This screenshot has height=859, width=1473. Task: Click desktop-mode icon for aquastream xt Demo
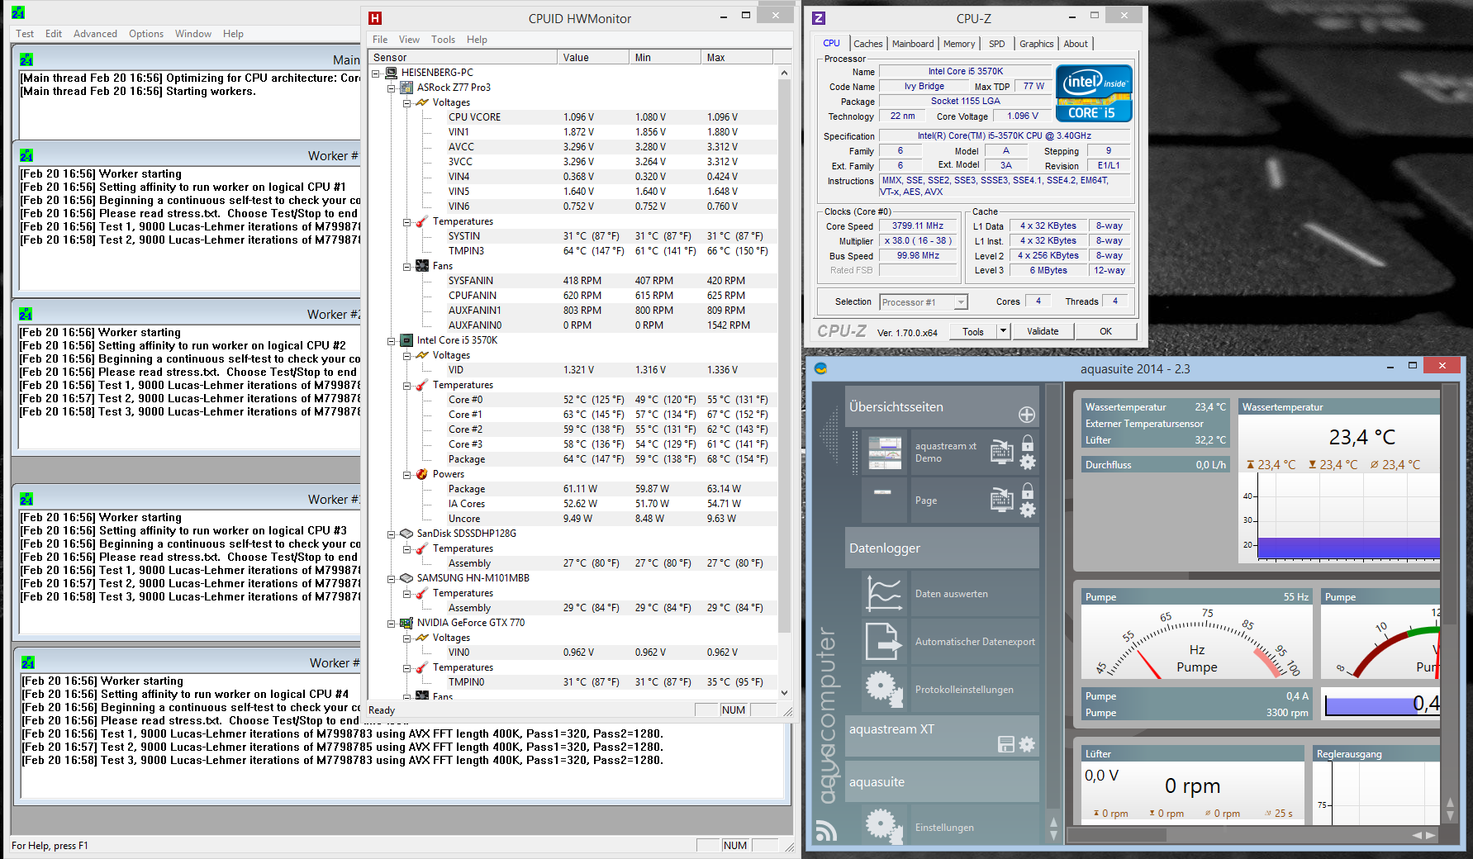1002,452
